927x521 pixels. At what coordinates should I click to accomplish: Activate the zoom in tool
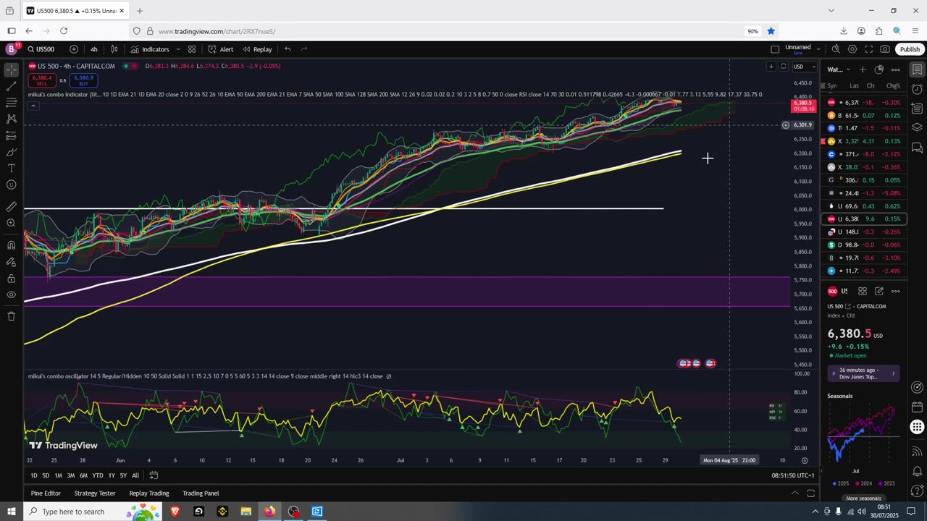[x=11, y=223]
